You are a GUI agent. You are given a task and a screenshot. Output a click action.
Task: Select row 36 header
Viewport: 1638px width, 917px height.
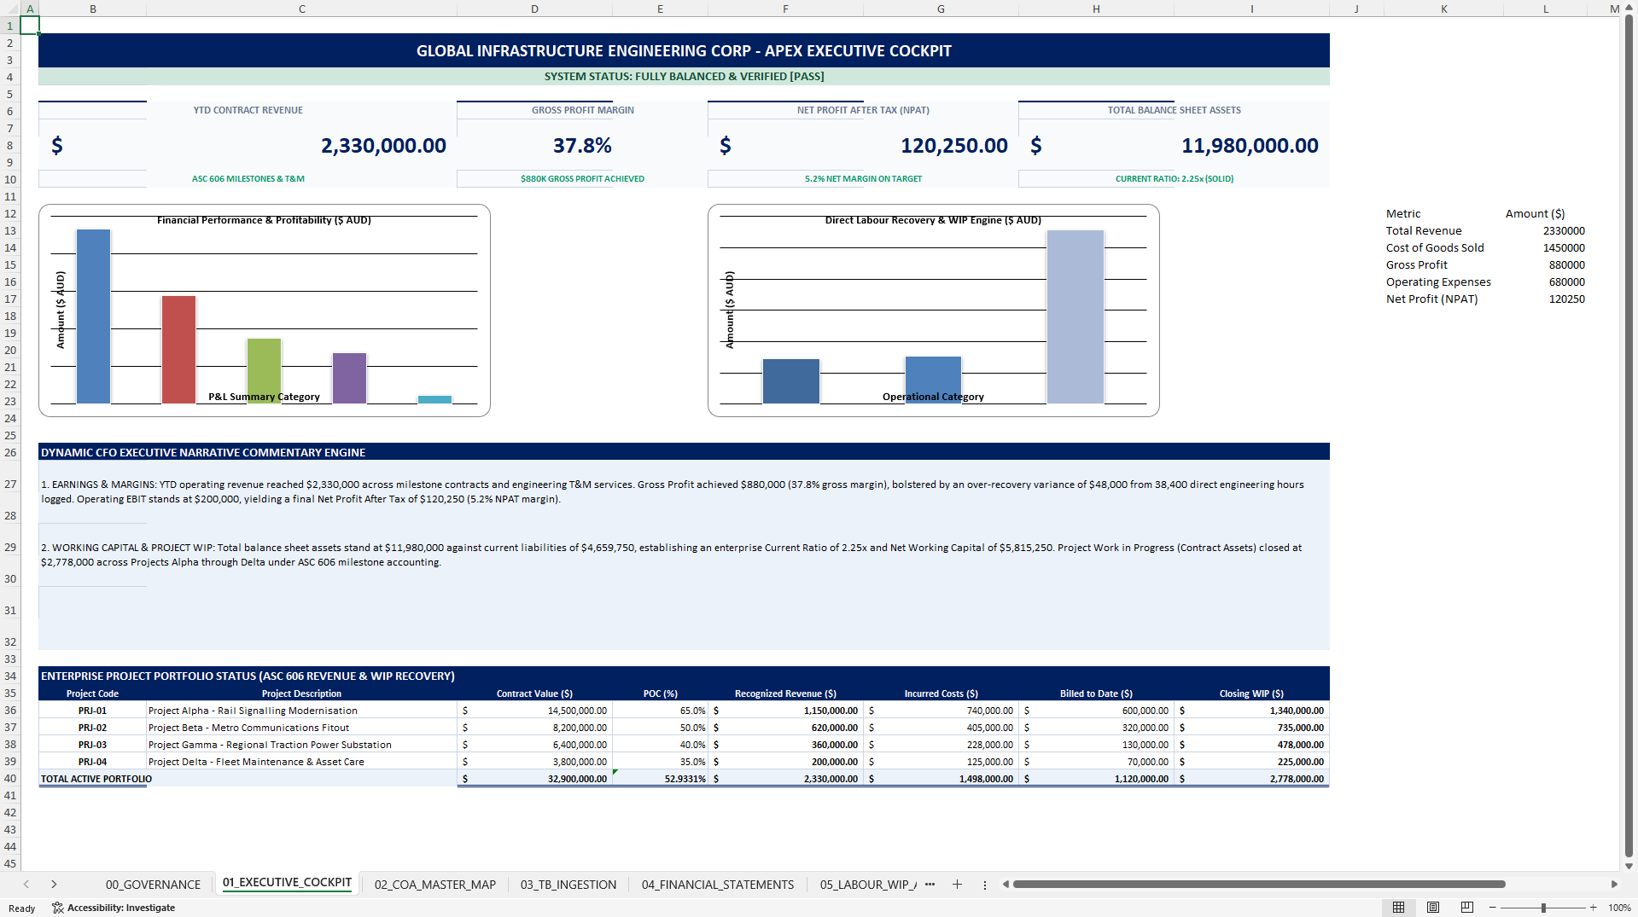tap(10, 710)
